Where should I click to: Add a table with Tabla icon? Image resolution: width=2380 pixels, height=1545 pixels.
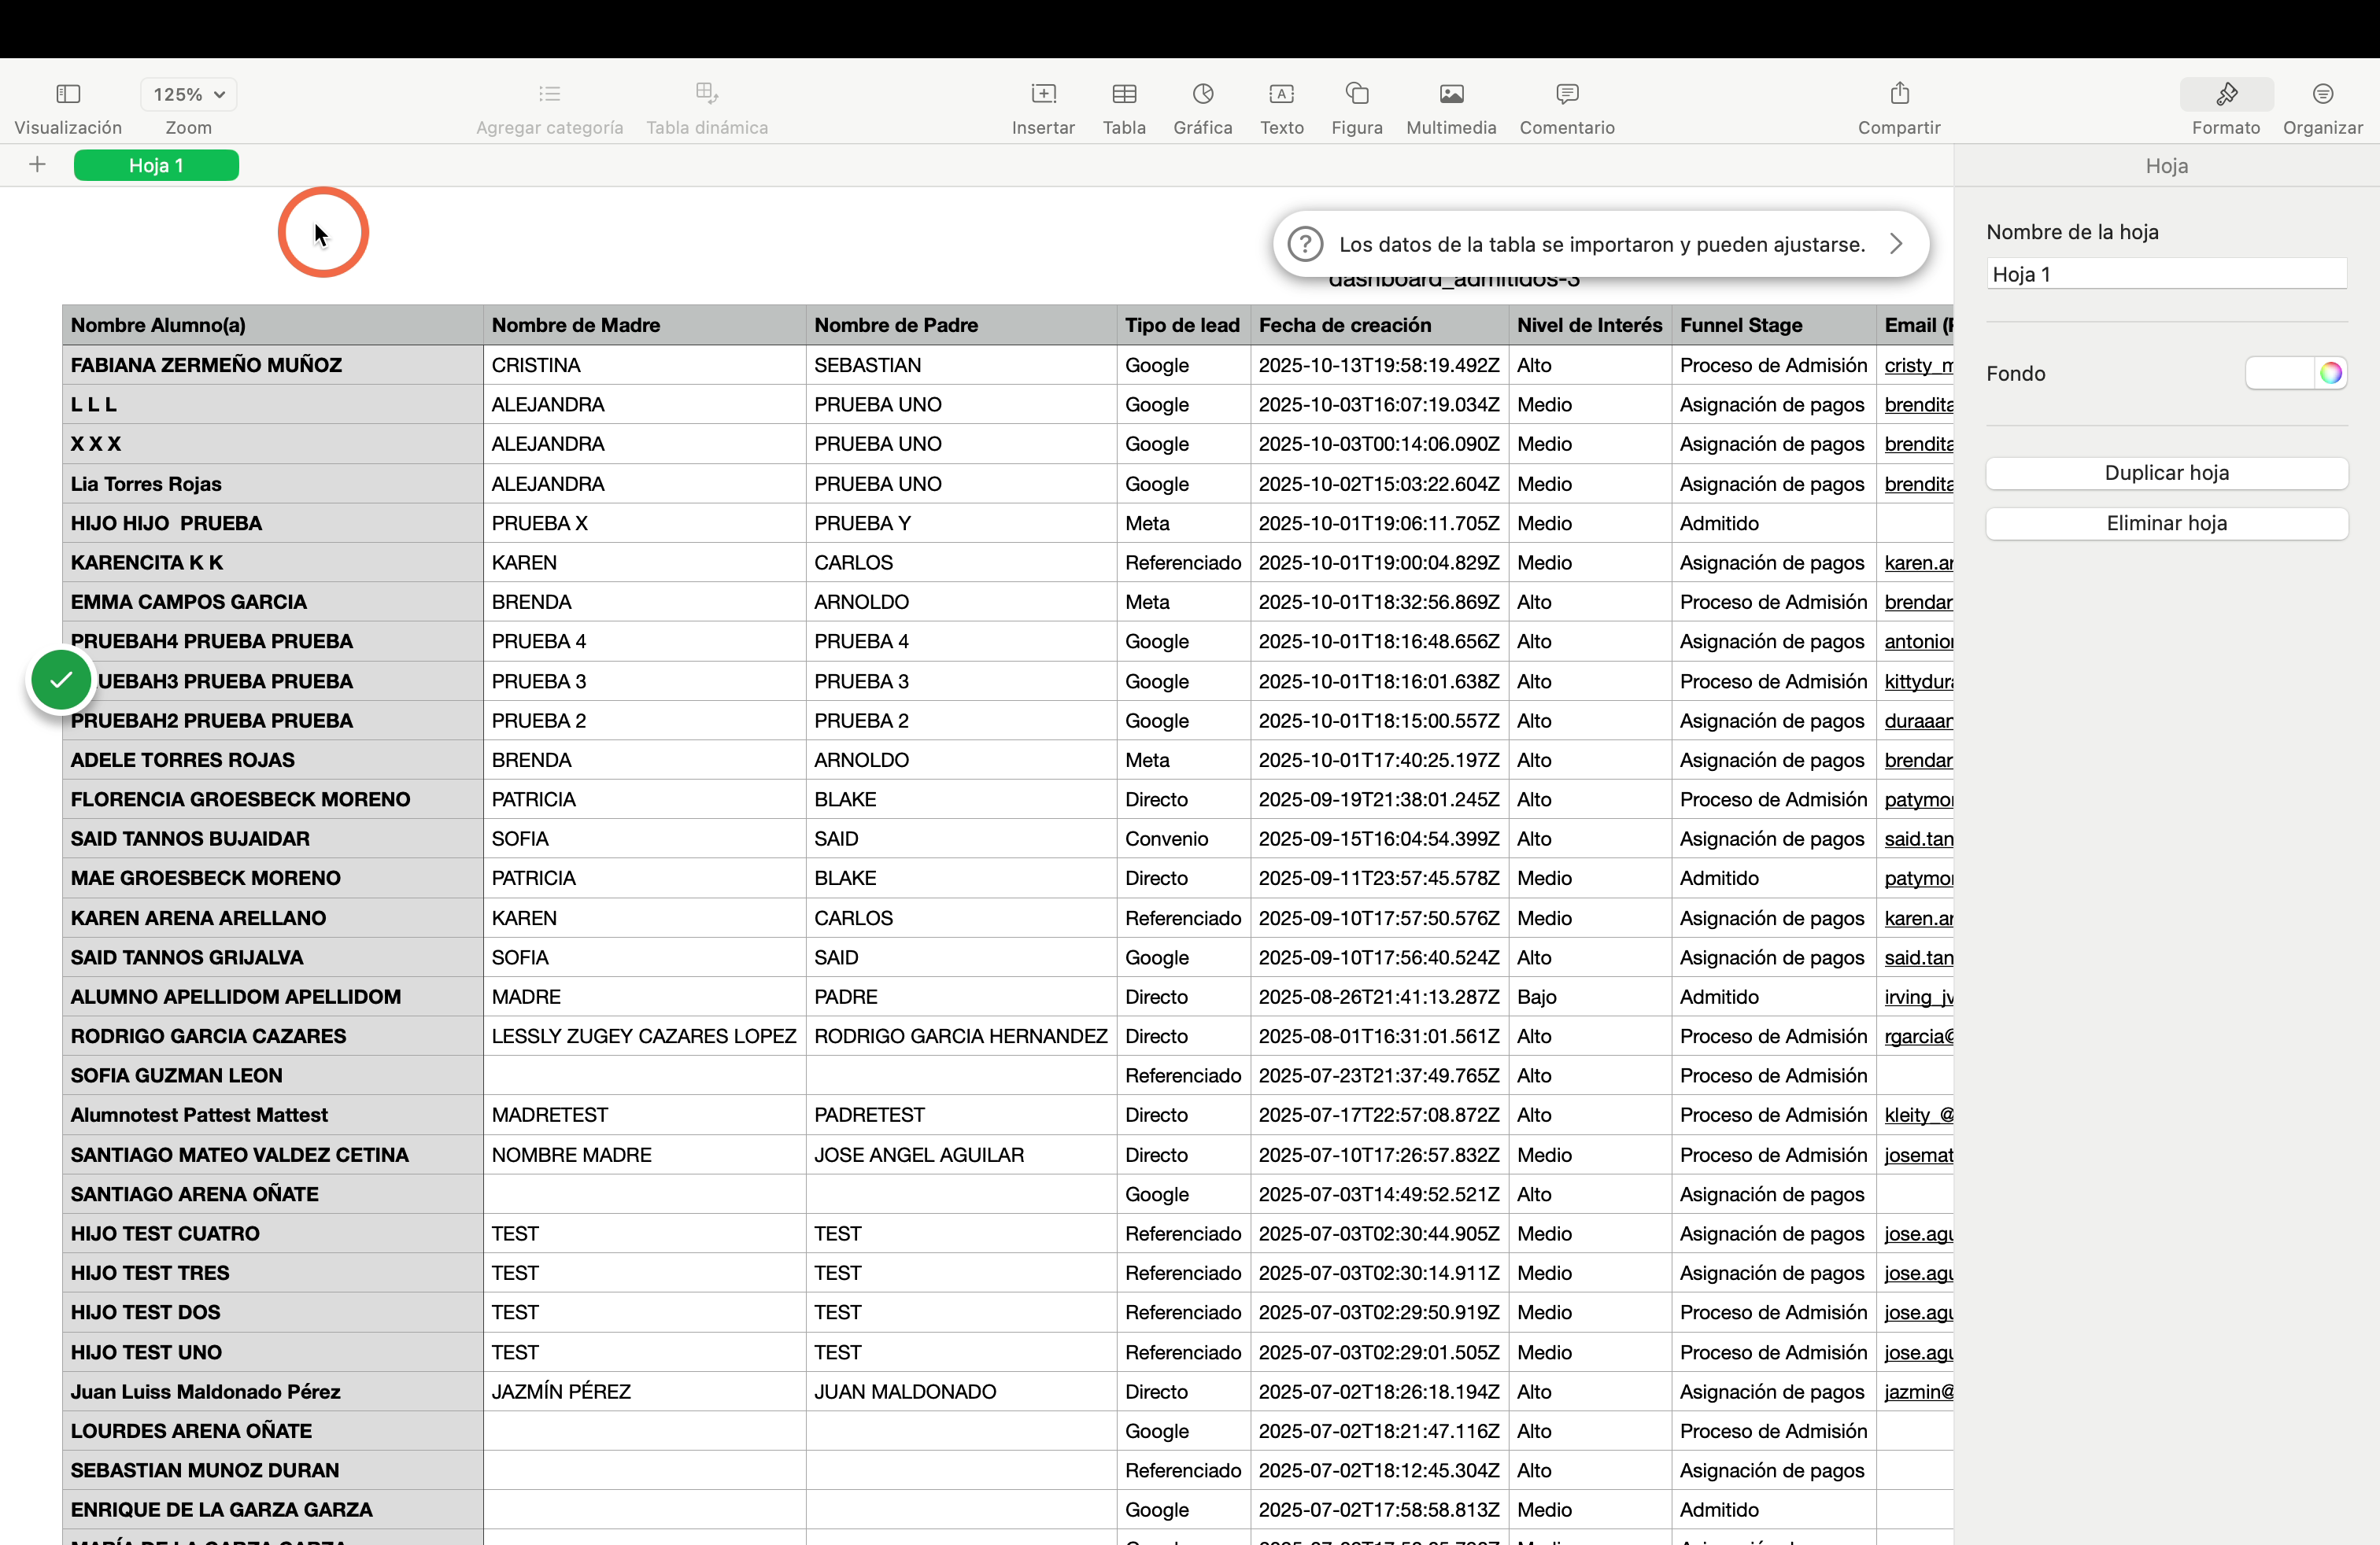point(1124,94)
